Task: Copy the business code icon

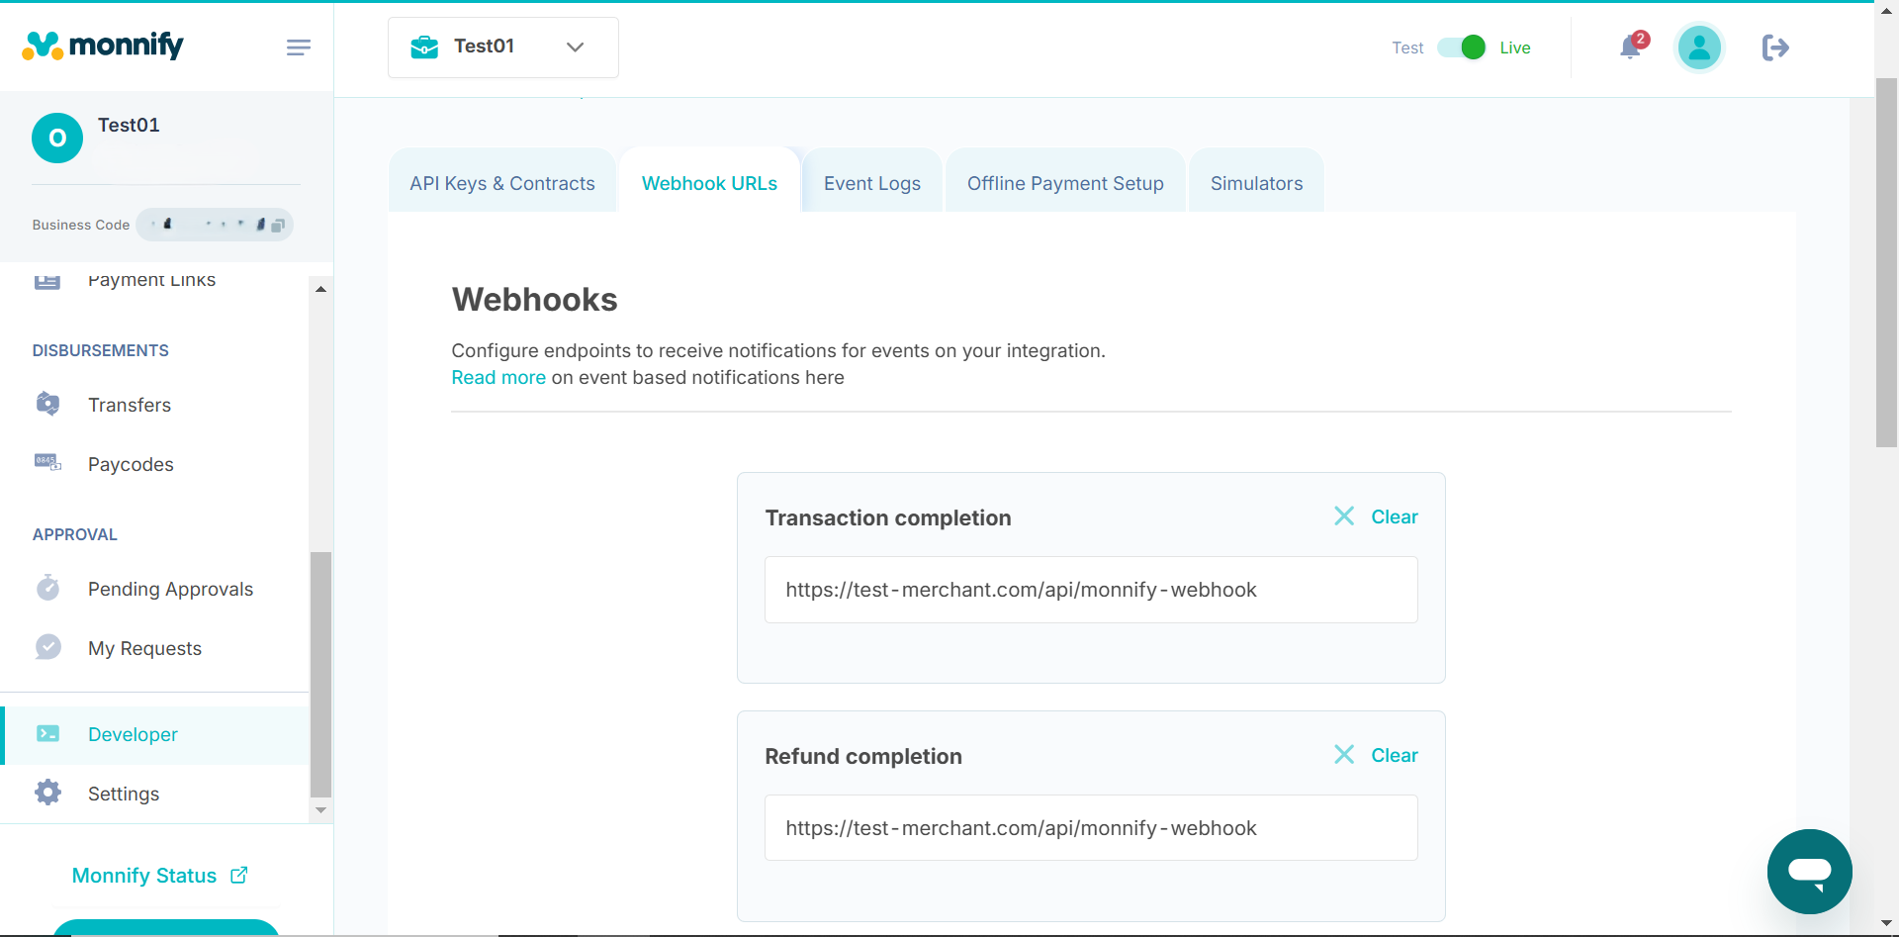Action: 278,226
